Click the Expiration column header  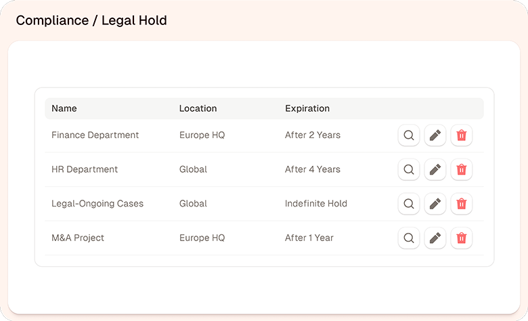coord(307,108)
